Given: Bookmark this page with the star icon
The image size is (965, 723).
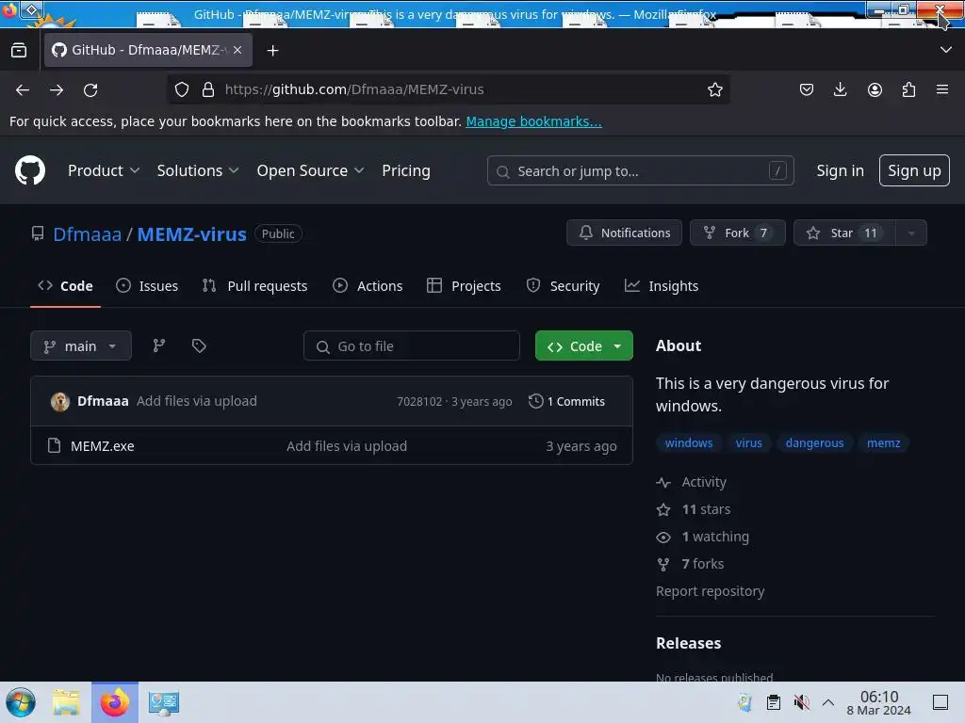Looking at the screenshot, I should pyautogui.click(x=714, y=89).
